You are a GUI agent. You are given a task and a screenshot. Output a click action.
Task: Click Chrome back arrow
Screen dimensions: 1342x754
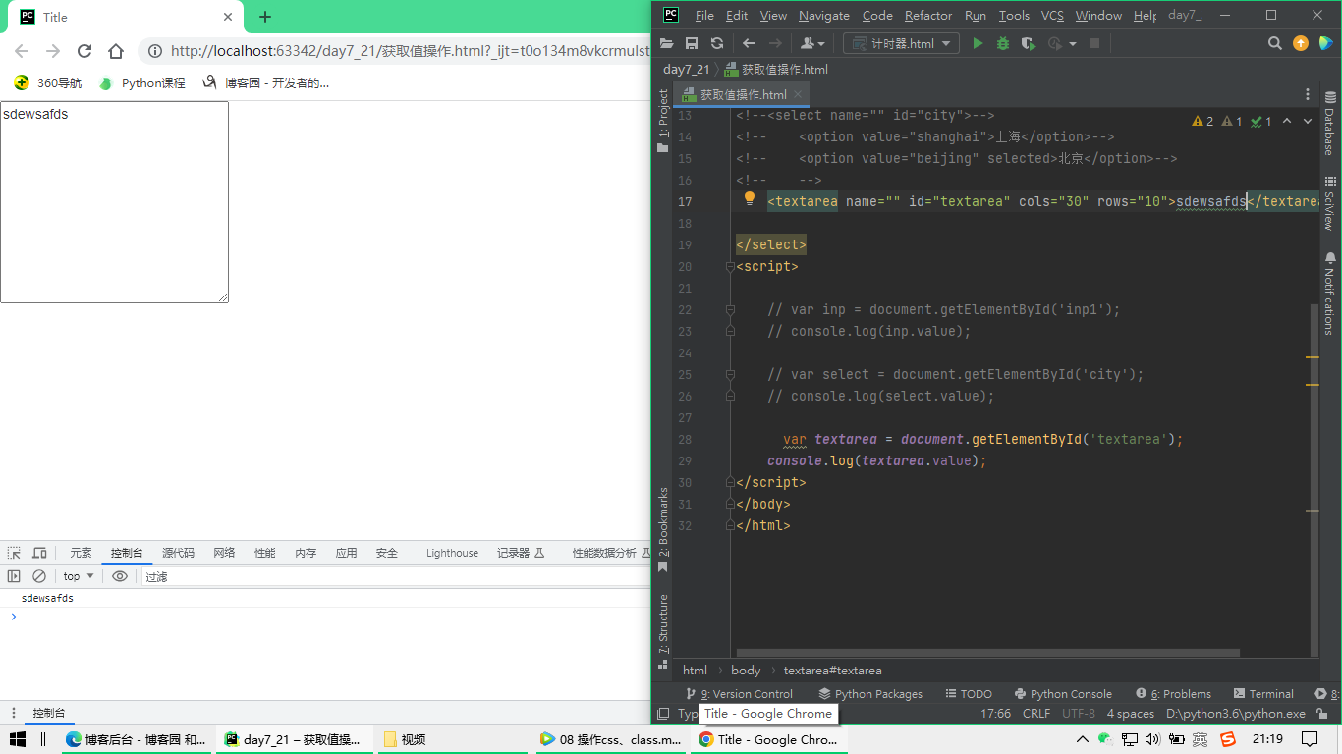[22, 51]
